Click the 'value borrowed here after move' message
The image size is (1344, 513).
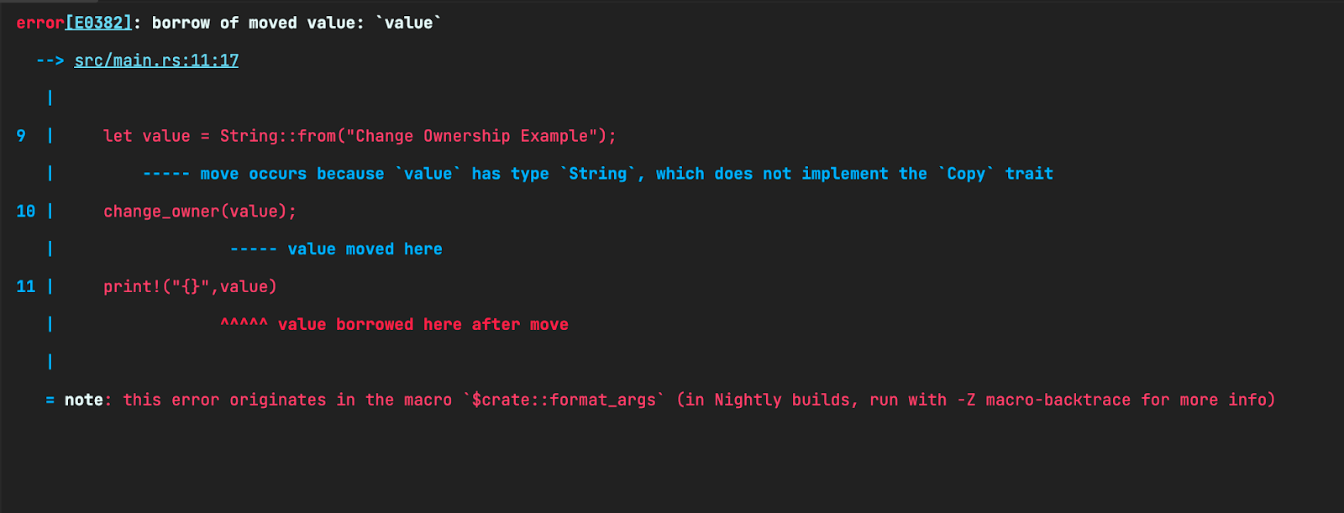(x=423, y=325)
